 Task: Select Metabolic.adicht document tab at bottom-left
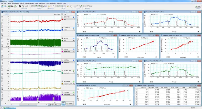10,107
